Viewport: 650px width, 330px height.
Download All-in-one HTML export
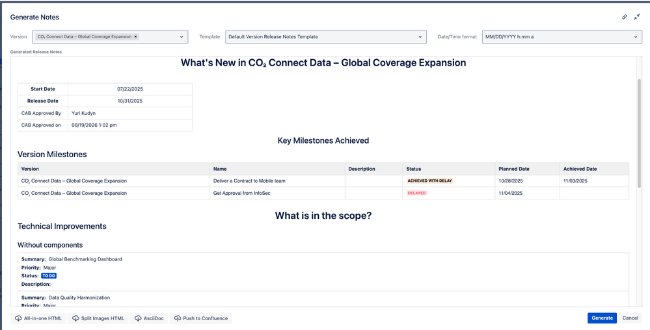pyautogui.click(x=38, y=318)
